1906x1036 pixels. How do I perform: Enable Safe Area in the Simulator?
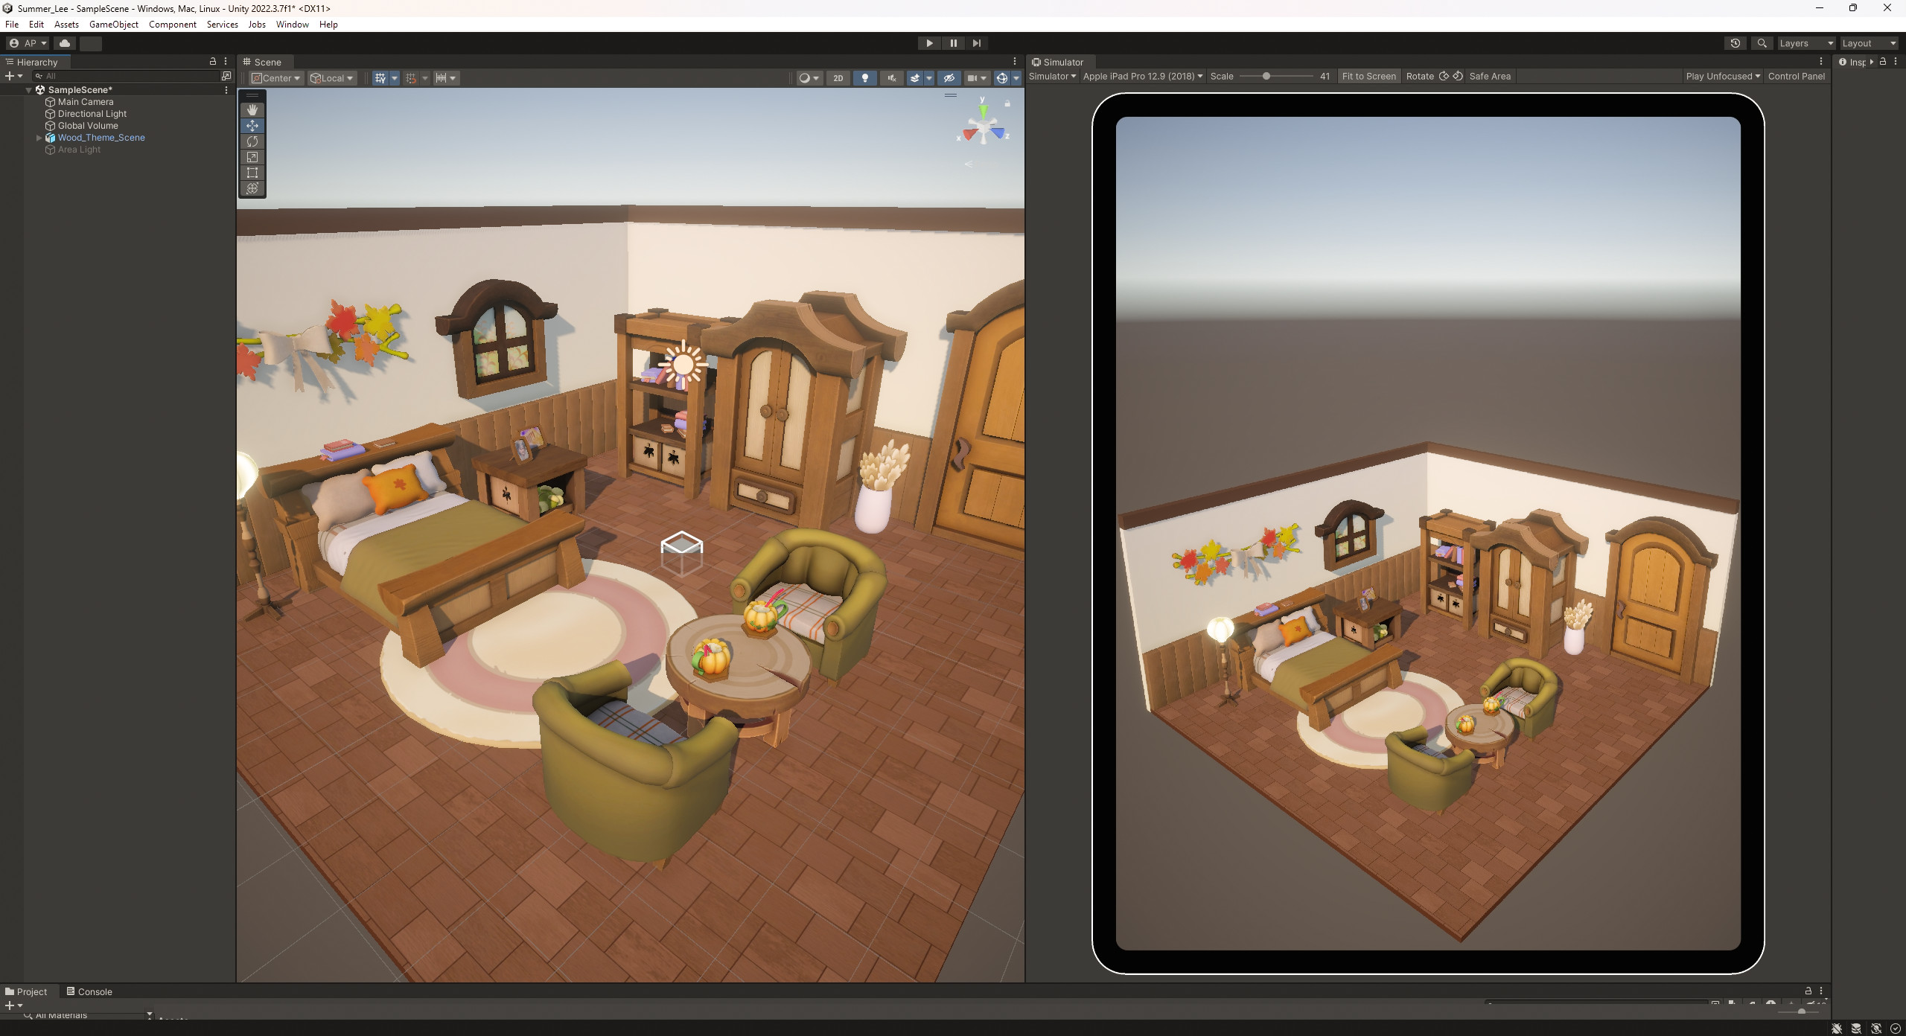pyautogui.click(x=1490, y=76)
